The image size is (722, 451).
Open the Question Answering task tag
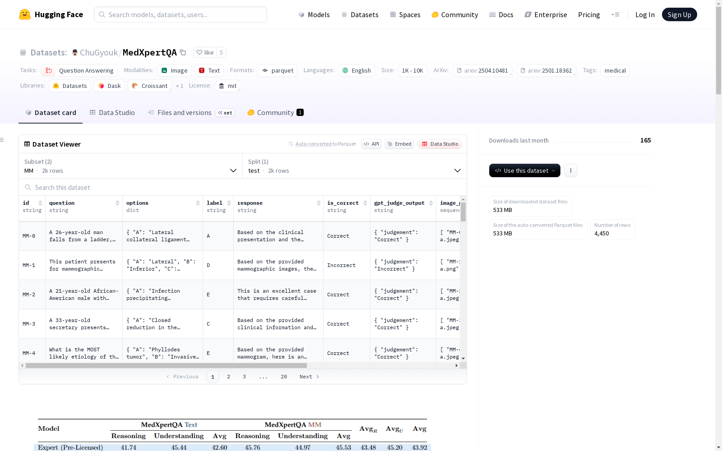[x=79, y=70]
